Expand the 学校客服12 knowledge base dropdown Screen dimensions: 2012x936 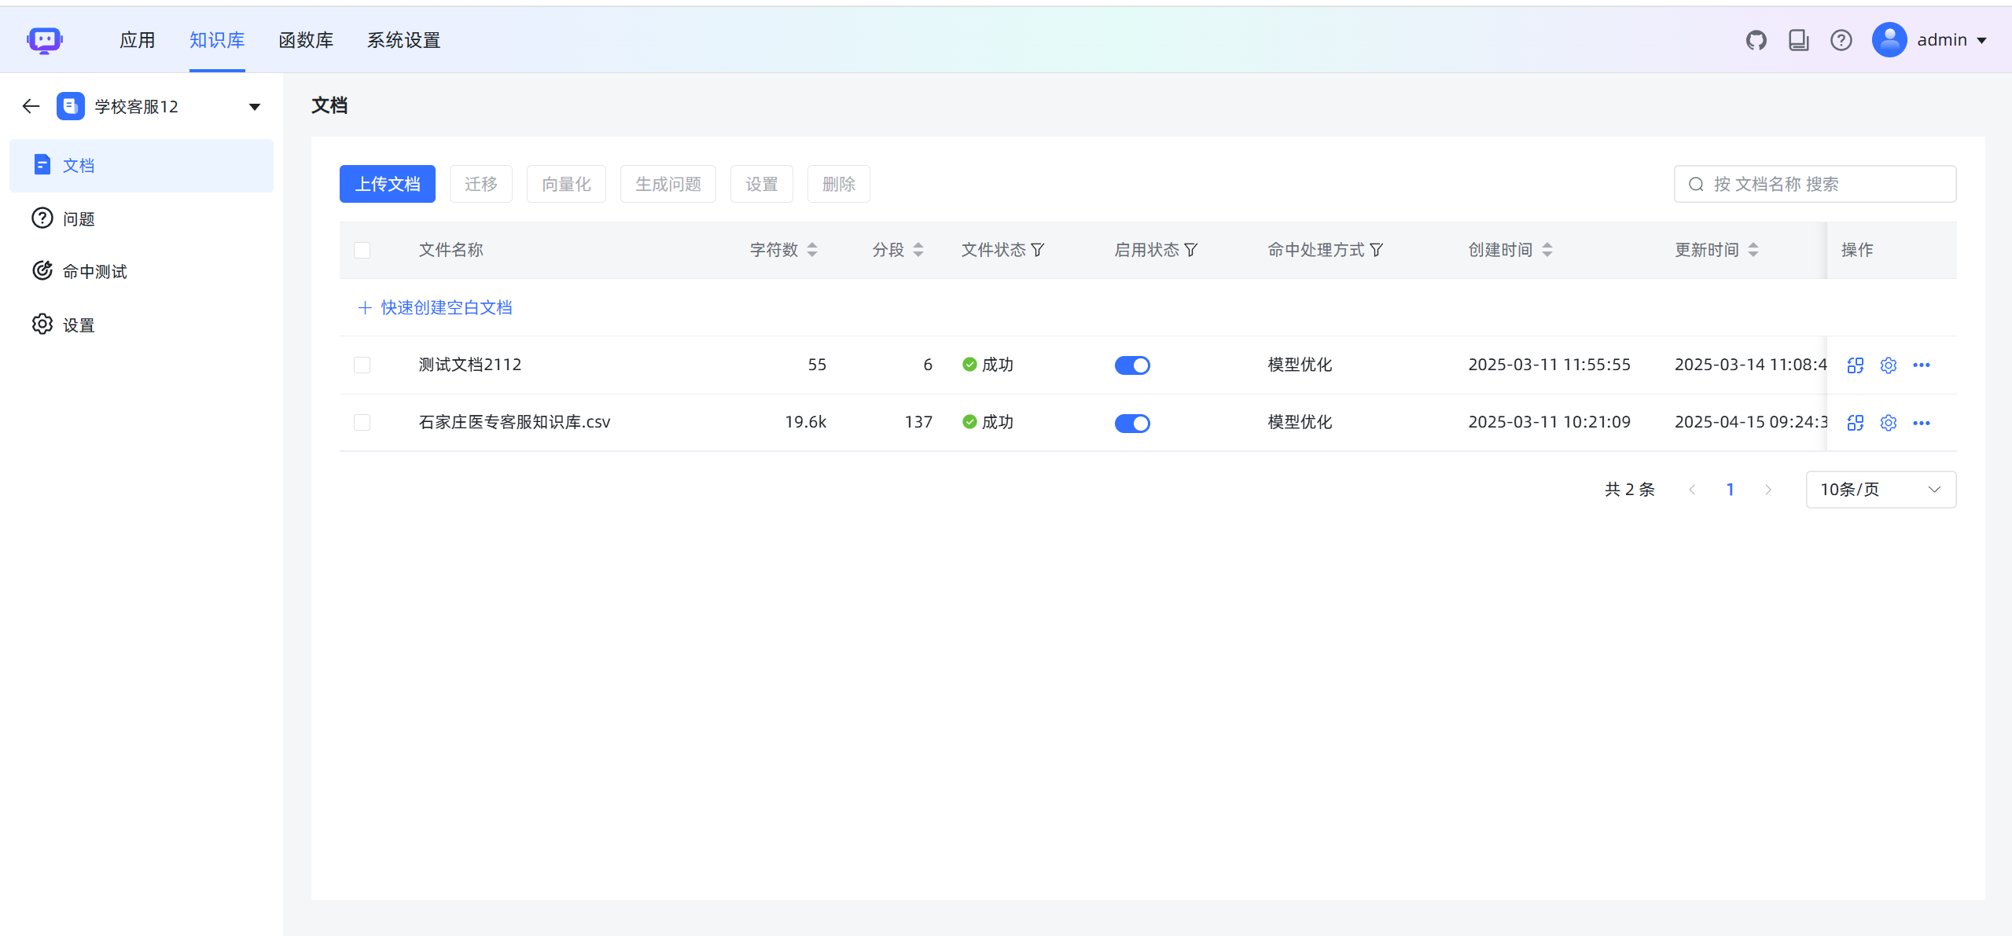[254, 107]
